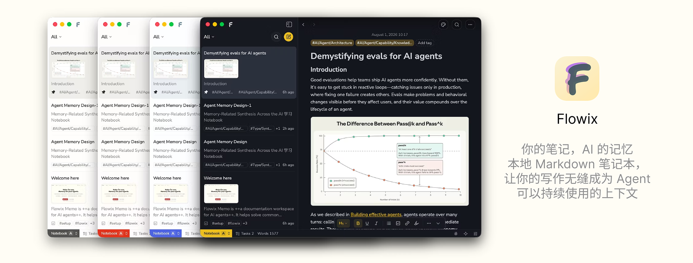Image resolution: width=693 pixels, height=263 pixels.
Task: Select Agent Memory Design note in dark window
Action: pyautogui.click(x=249, y=153)
